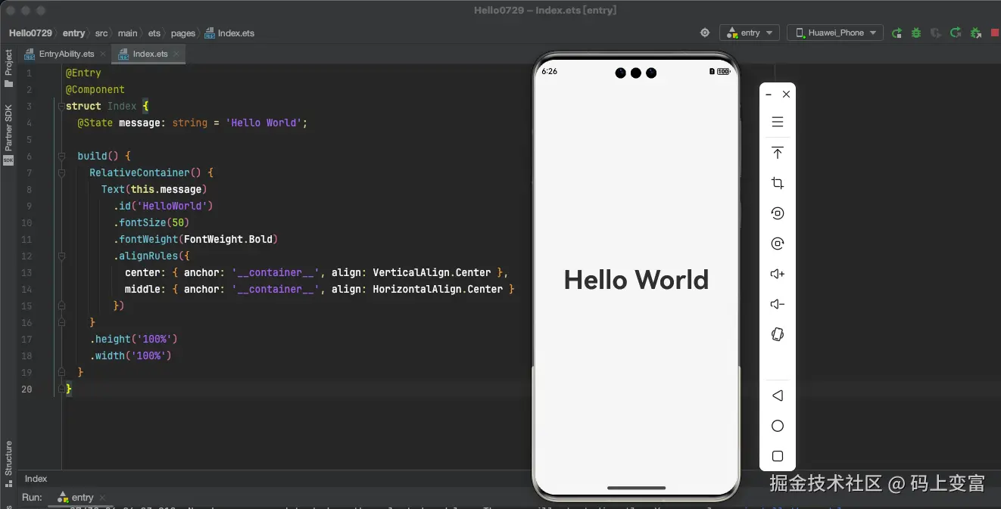
Task: Click the emulator home gesture bar
Action: pyautogui.click(x=636, y=488)
